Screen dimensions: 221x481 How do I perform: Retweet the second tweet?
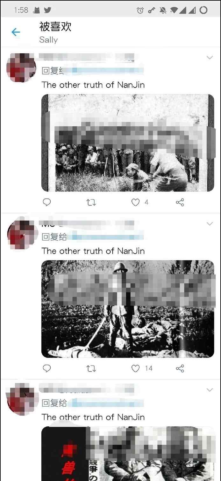point(91,368)
